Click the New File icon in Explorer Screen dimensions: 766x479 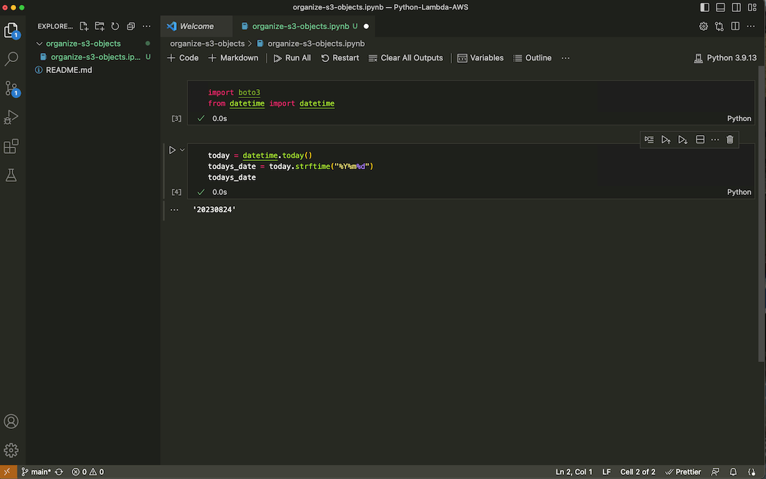tap(84, 26)
